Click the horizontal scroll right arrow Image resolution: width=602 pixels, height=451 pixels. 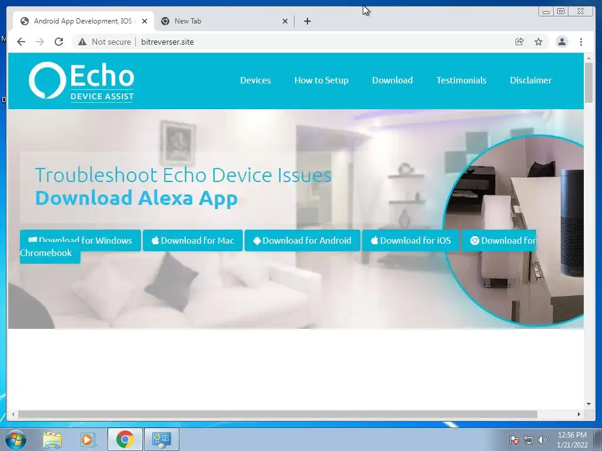[579, 414]
